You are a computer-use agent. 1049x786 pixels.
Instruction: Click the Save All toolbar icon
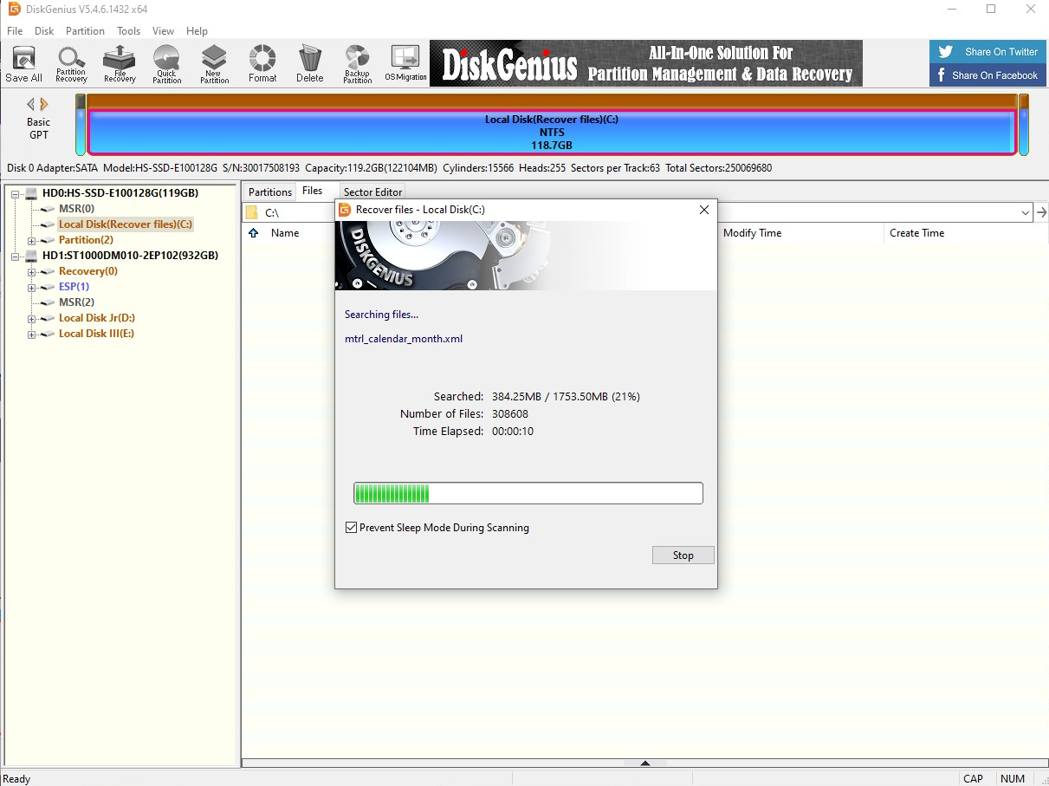pyautogui.click(x=23, y=64)
